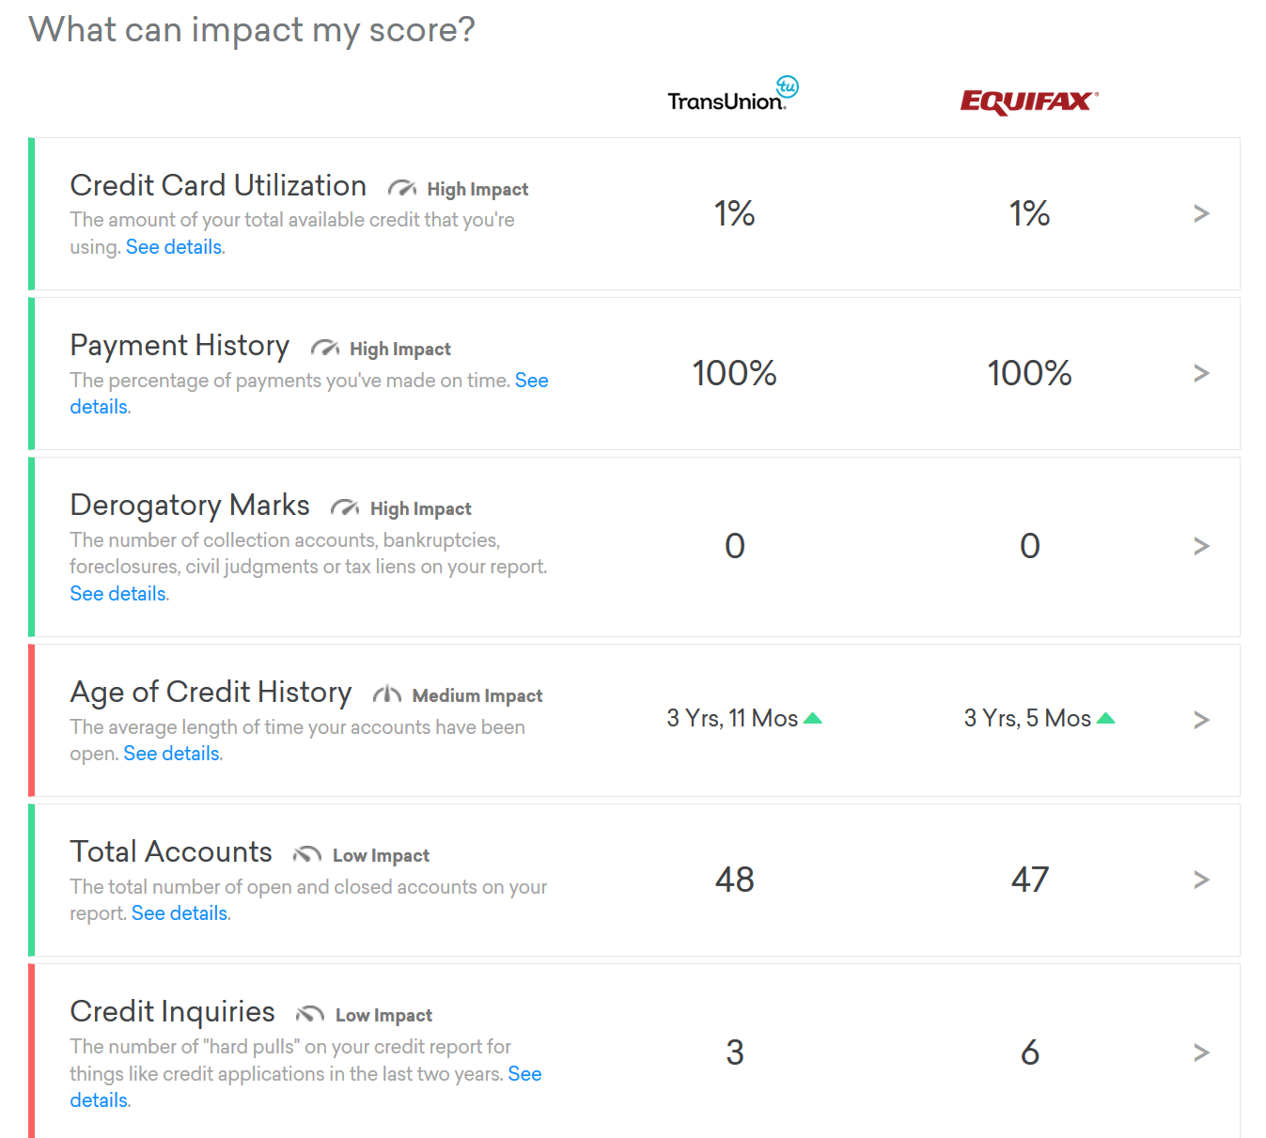1266x1138 pixels.
Task: Open See details link for Derogatory Marks
Action: pyautogui.click(x=119, y=593)
